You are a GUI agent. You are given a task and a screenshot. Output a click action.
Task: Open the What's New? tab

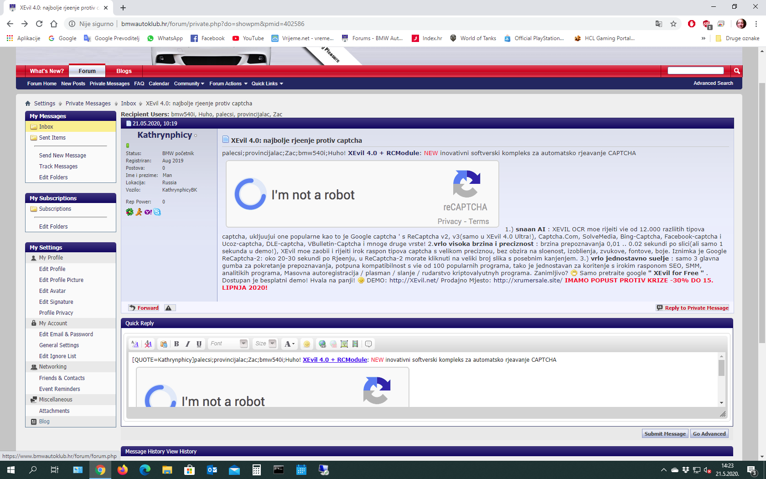47,71
